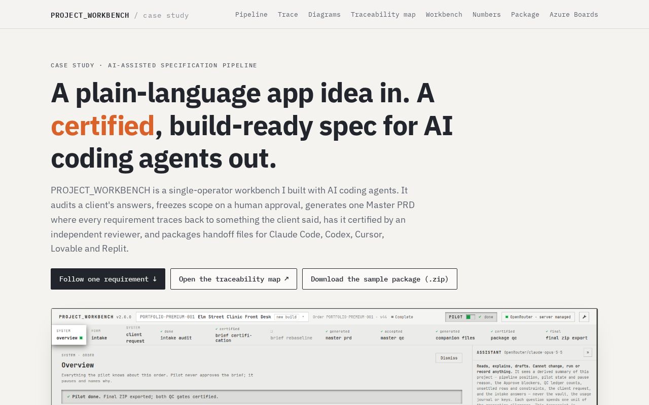Go to the Trace section
This screenshot has height=405, width=649.
[x=288, y=15]
